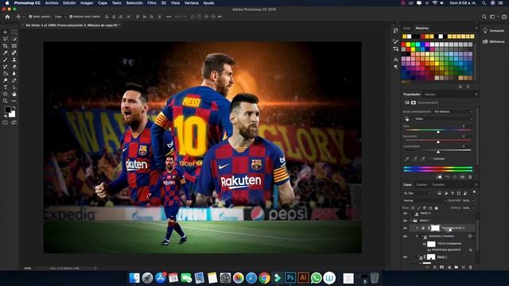
Task: Enable the Colorear checkbox
Action: [x=431, y=159]
